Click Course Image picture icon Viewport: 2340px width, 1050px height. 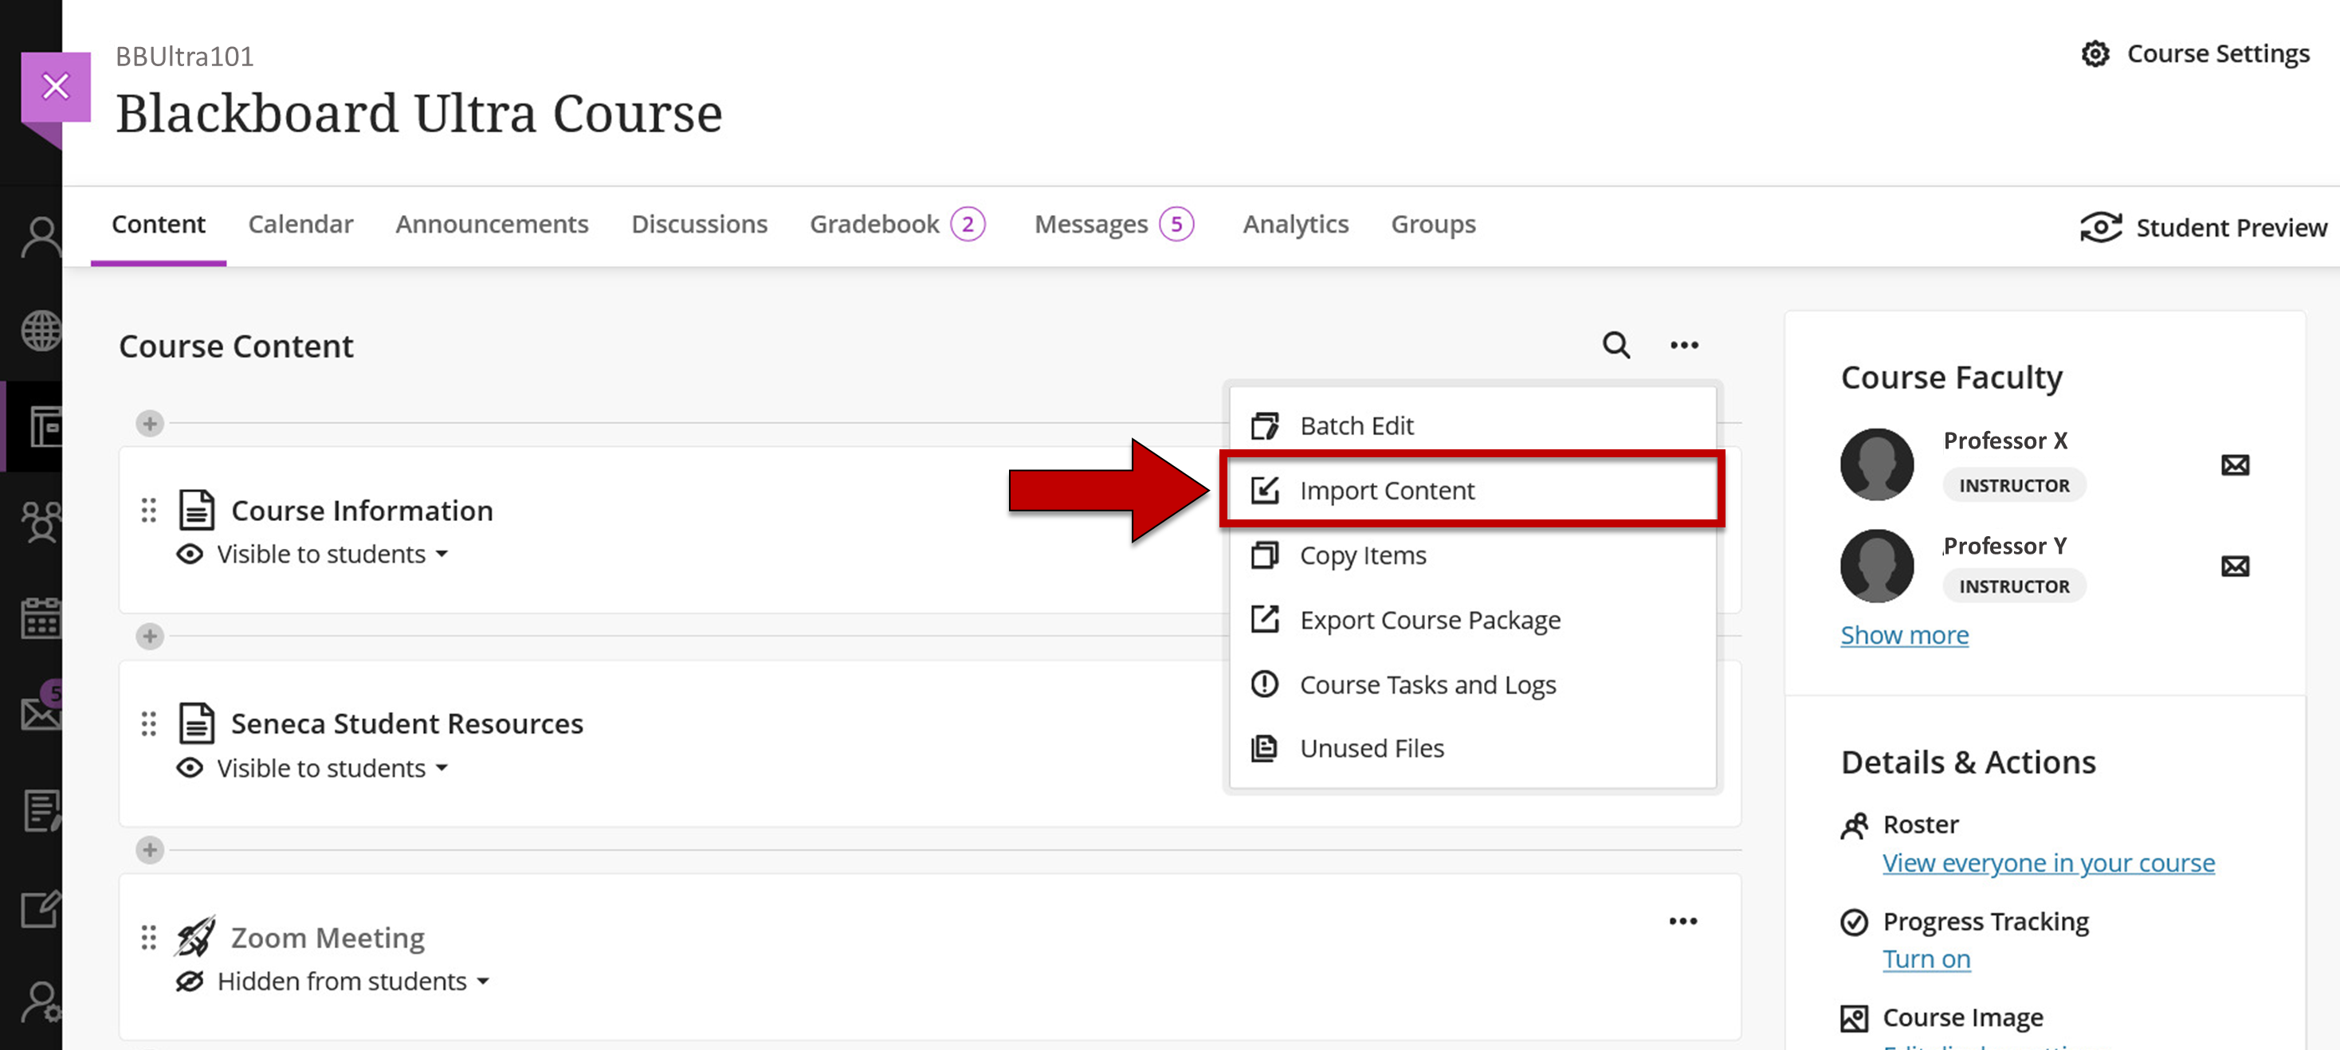click(x=1853, y=1018)
